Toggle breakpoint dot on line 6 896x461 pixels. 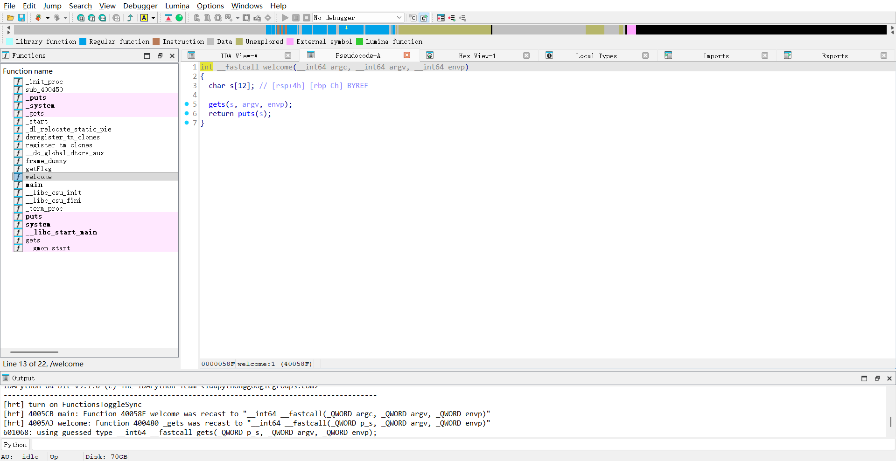[x=187, y=113]
